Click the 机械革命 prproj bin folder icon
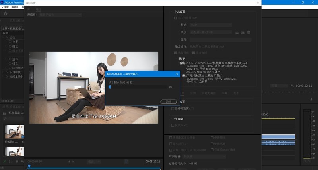Viewport: 318px width, 170px height. 5,113
